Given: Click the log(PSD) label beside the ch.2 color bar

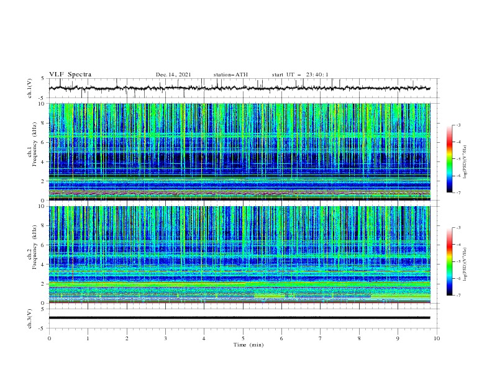Looking at the screenshot, I should tap(465, 265).
